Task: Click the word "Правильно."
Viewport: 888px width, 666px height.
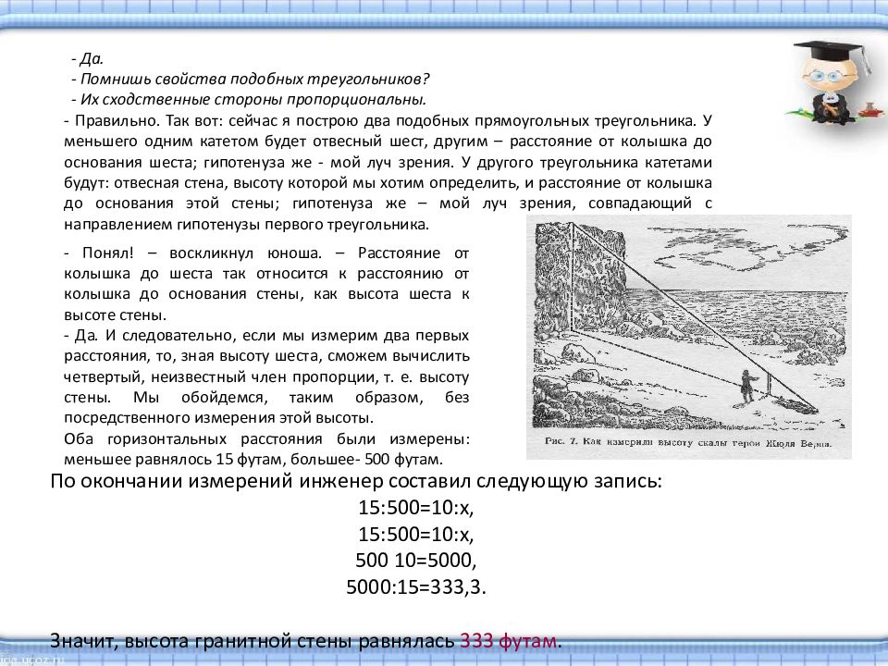Action: 117,120
